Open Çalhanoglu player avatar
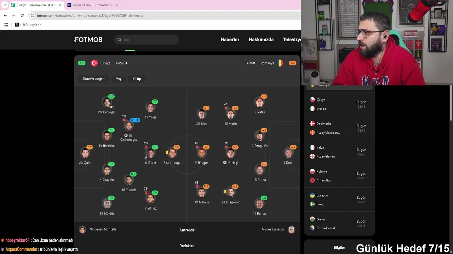This screenshot has width=453, height=254. coord(128,126)
